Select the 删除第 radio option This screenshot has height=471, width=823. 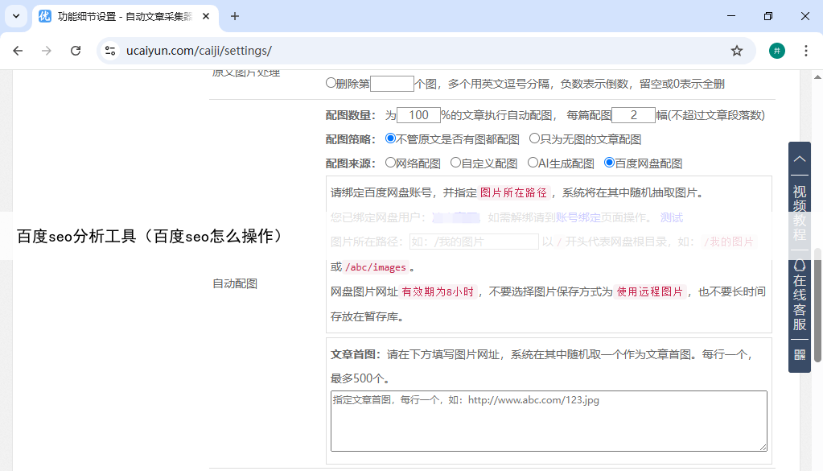coord(331,83)
